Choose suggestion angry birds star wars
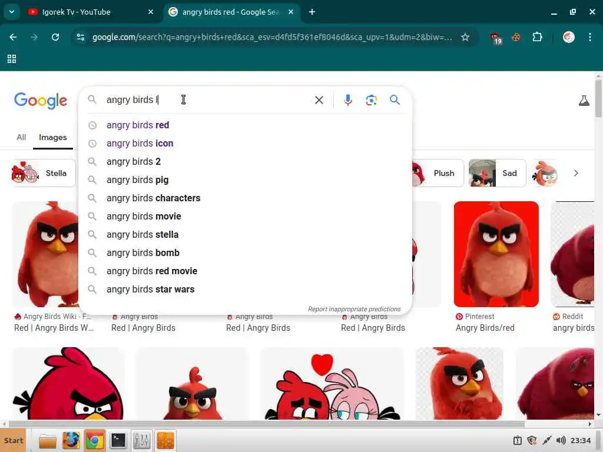The width and height of the screenshot is (603, 452). click(245, 290)
